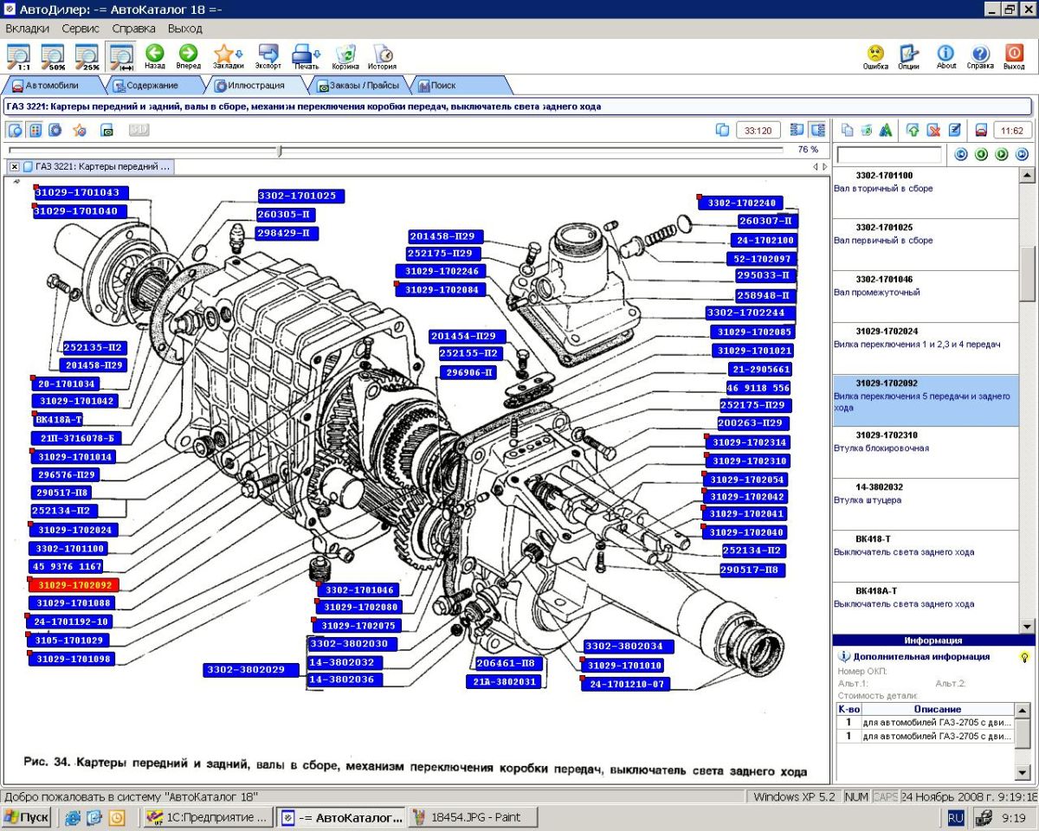1039x831 pixels.
Task: Expand the Печать print dropdown
Action: click(317, 54)
